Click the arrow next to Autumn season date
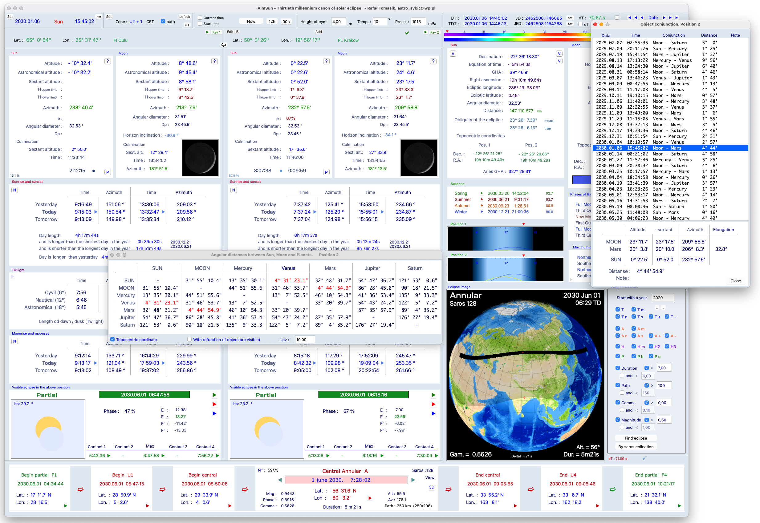 482,206
